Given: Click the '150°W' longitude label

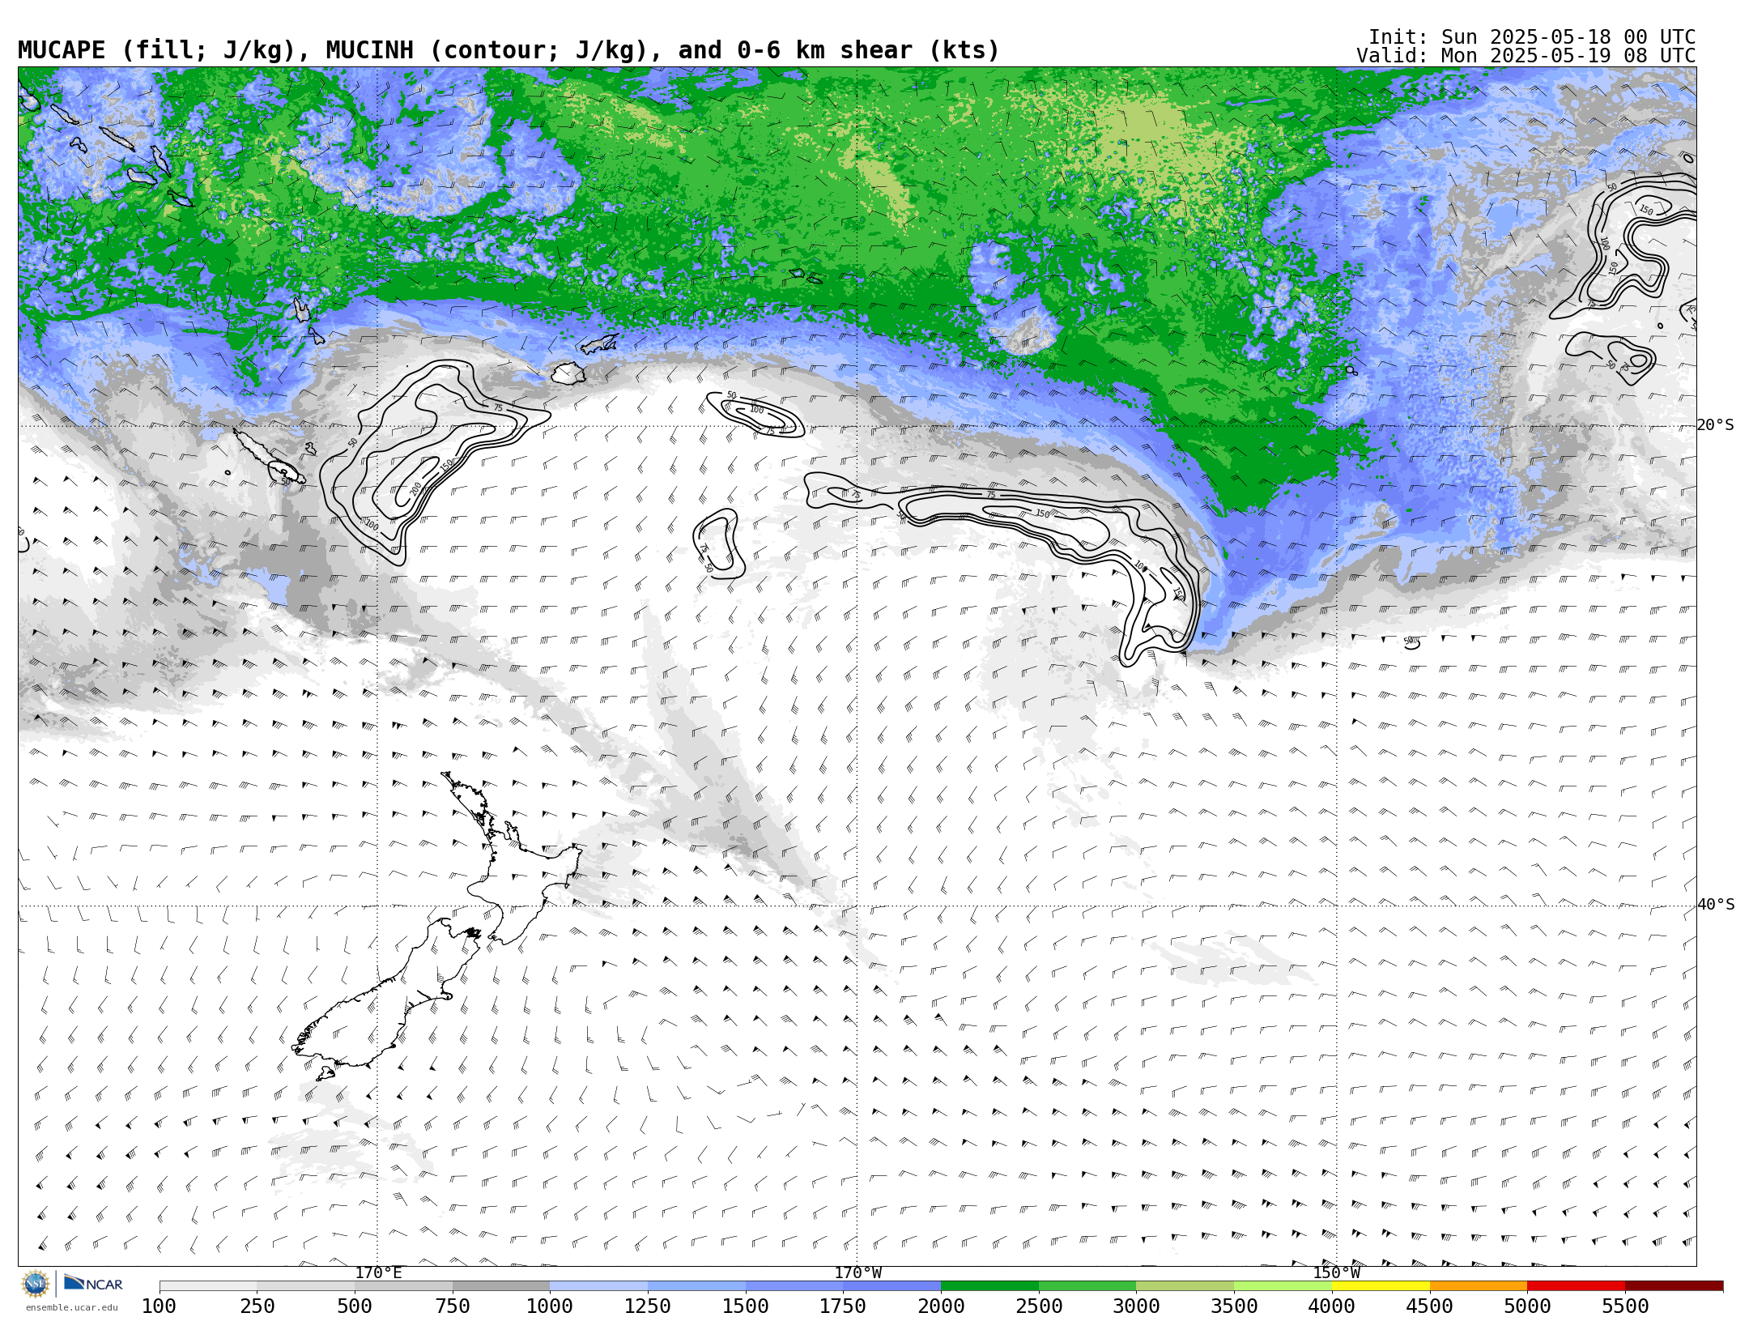Looking at the screenshot, I should 1337,1273.
